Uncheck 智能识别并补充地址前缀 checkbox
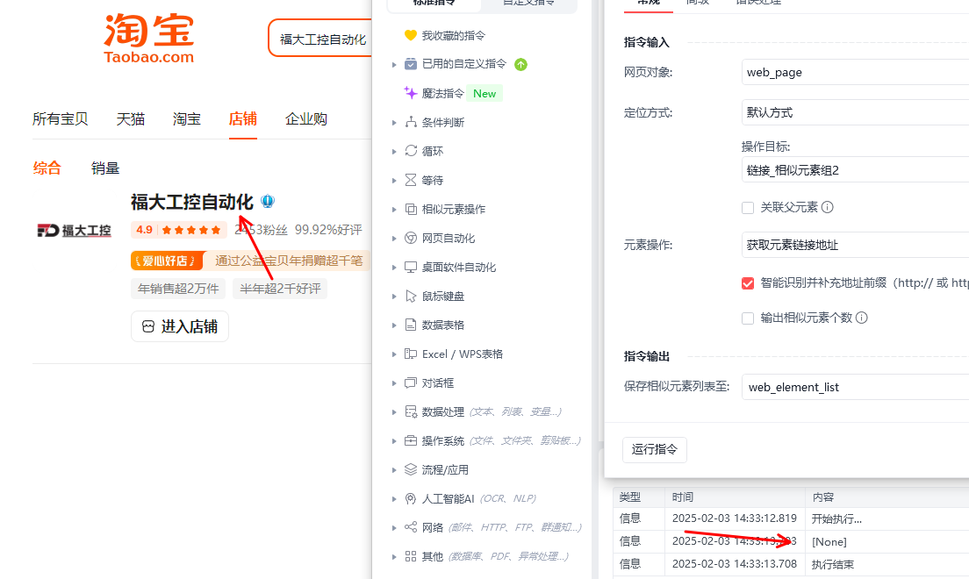This screenshot has width=969, height=579. click(x=748, y=283)
